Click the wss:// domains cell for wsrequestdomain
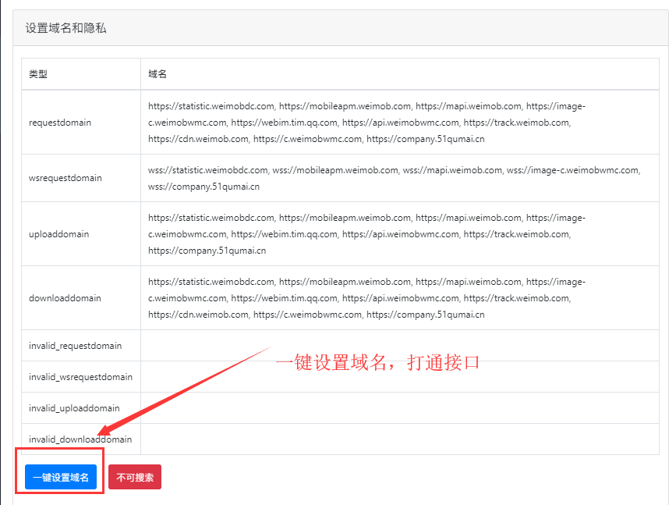669x505 pixels. [400, 178]
